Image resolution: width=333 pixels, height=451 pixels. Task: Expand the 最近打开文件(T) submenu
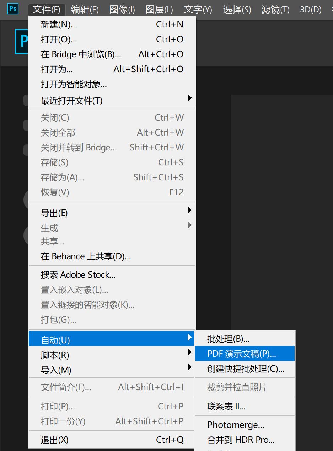(x=112, y=100)
